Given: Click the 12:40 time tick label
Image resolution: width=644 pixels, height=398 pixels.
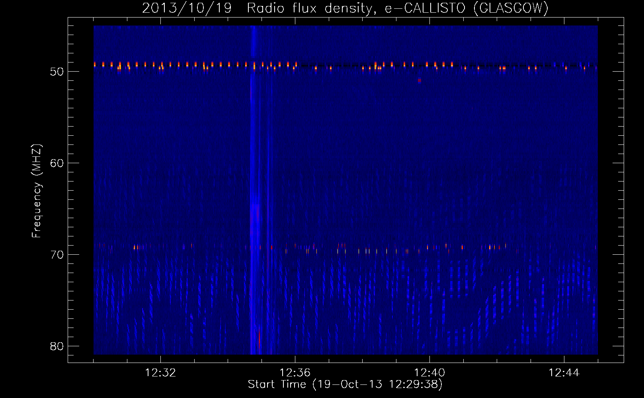Looking at the screenshot, I should tap(429, 373).
